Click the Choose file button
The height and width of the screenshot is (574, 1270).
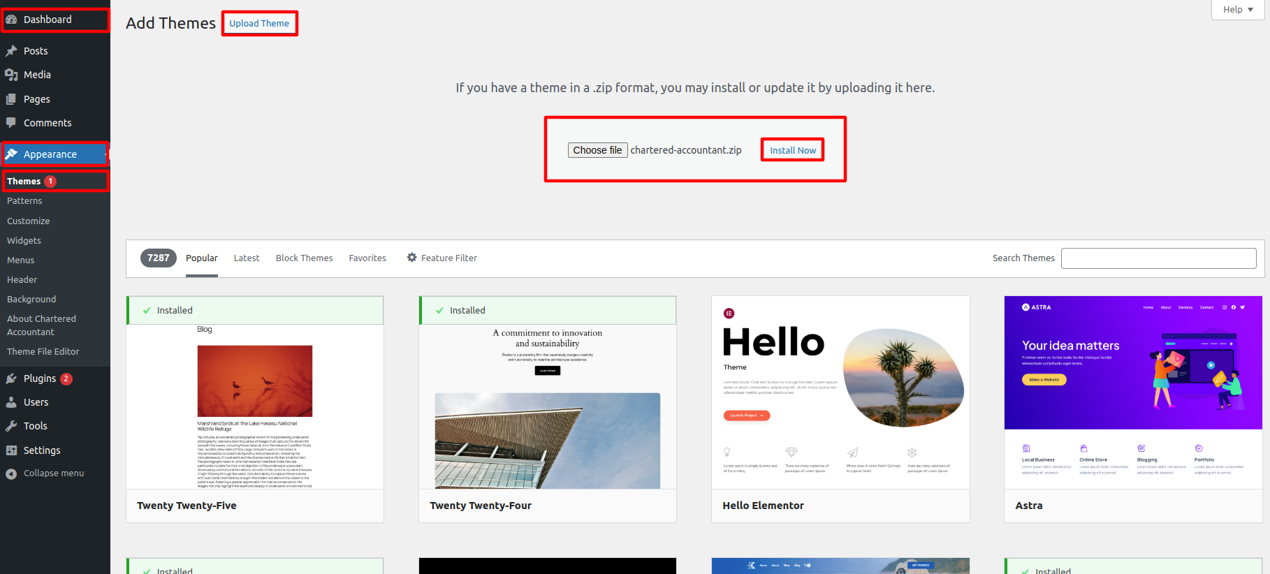[x=597, y=150]
